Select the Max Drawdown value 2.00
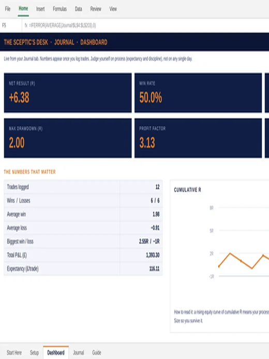The width and height of the screenshot is (269, 359). pos(17,142)
